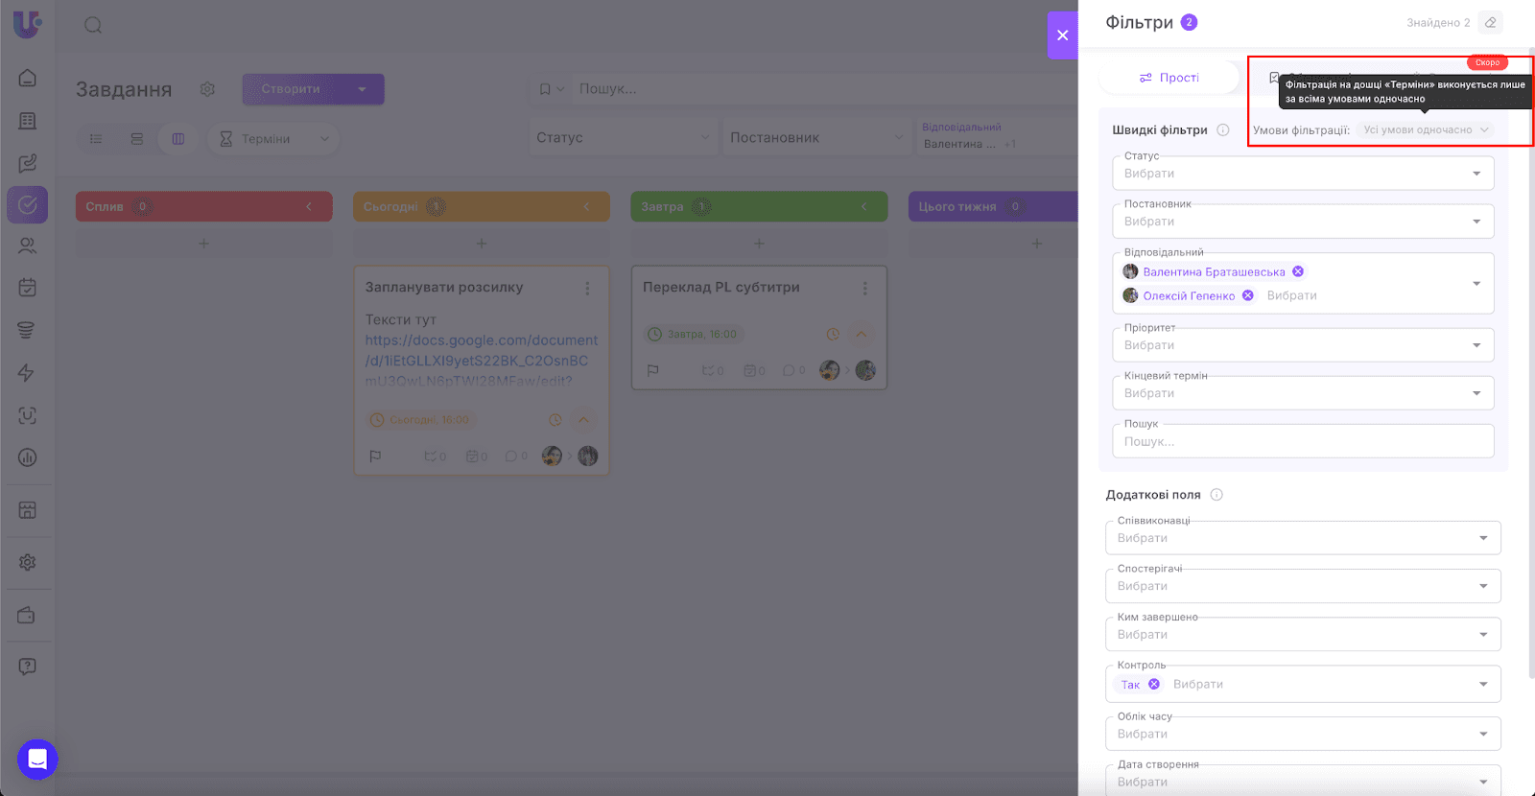Image resolution: width=1535 pixels, height=796 pixels.
Task: Open the Усі умови одночасно dropdown
Action: point(1427,130)
